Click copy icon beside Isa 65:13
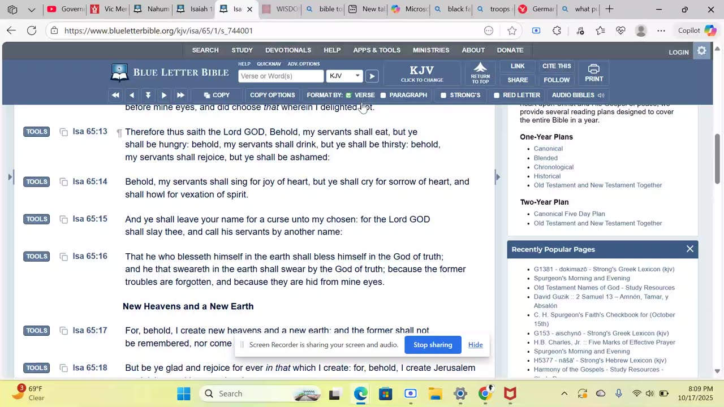The image size is (724, 407). click(64, 132)
